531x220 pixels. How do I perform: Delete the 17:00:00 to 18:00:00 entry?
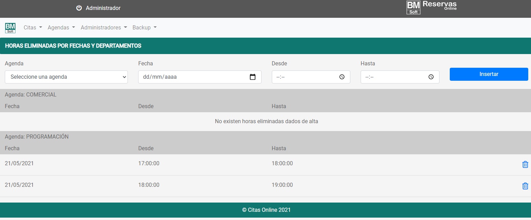[x=525, y=165]
